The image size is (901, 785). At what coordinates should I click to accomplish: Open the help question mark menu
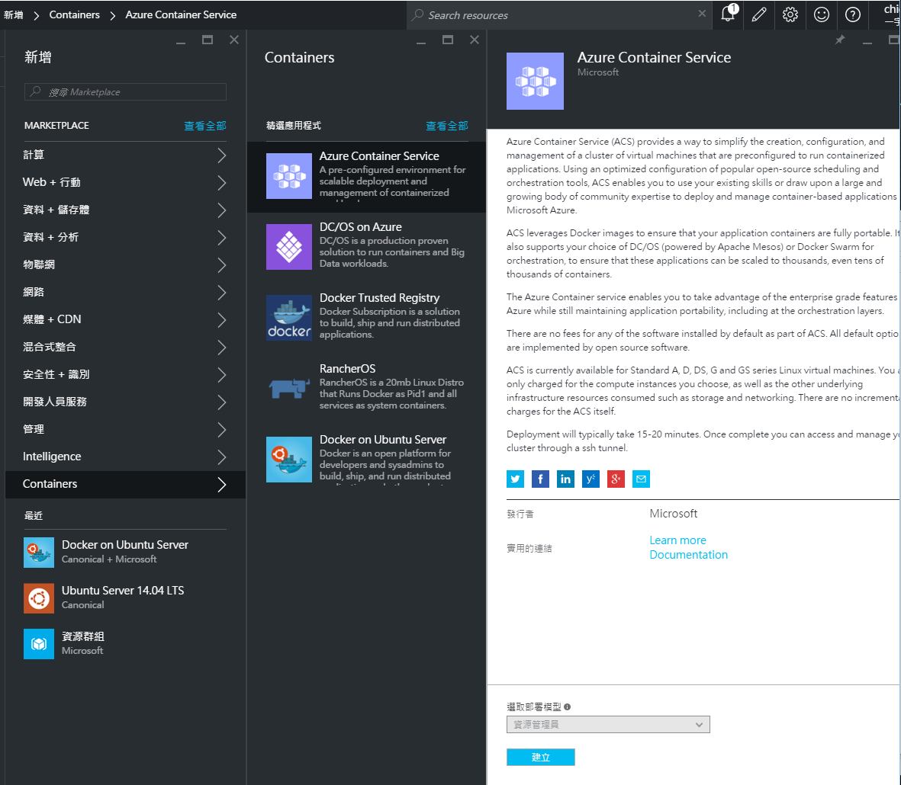click(x=852, y=15)
